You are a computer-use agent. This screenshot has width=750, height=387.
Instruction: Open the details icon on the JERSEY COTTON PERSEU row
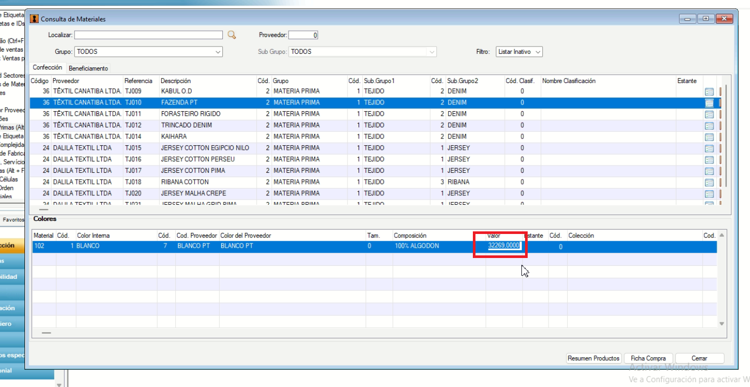(709, 160)
